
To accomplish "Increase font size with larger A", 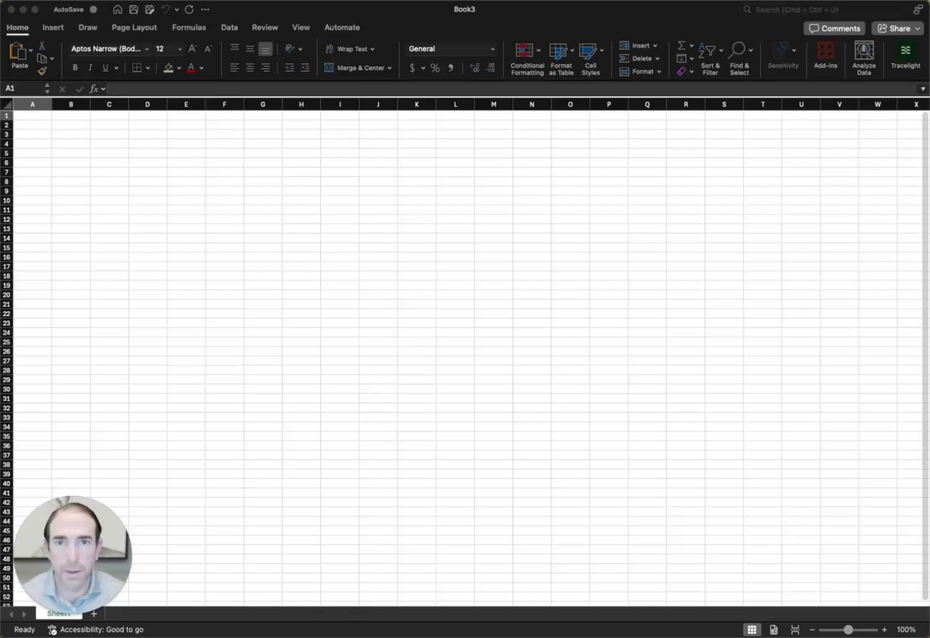I will click(x=193, y=49).
